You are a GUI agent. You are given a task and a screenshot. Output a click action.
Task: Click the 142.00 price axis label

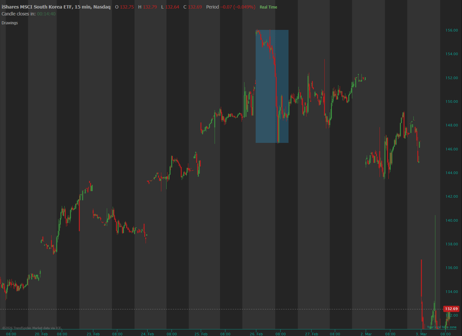pyautogui.click(x=451, y=196)
